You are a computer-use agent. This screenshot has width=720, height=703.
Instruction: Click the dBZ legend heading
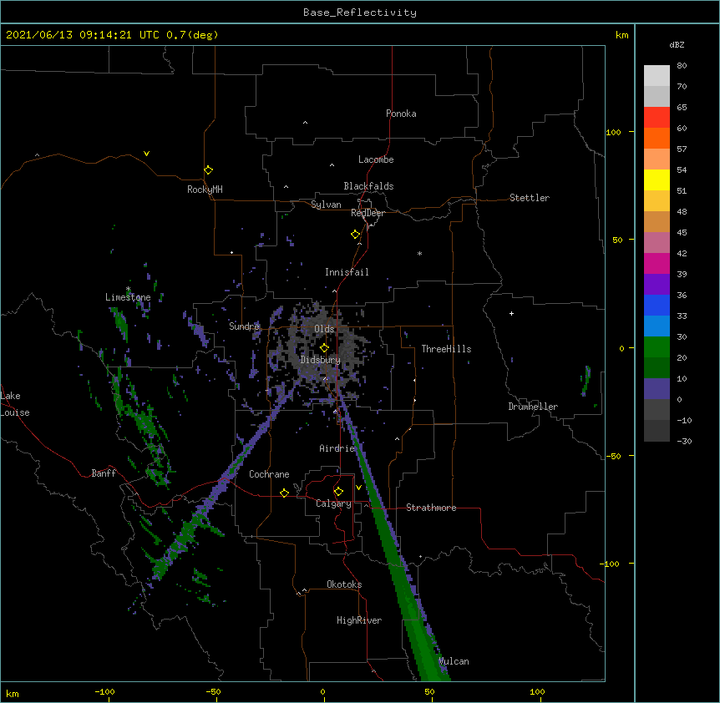tap(677, 45)
